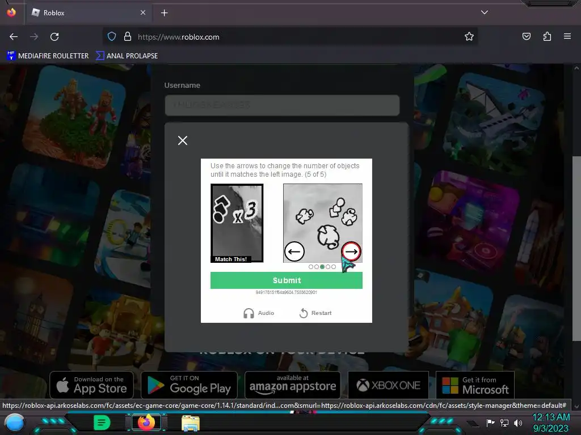Close the Roblox tab
Image resolution: width=581 pixels, height=435 pixels.
coord(143,12)
